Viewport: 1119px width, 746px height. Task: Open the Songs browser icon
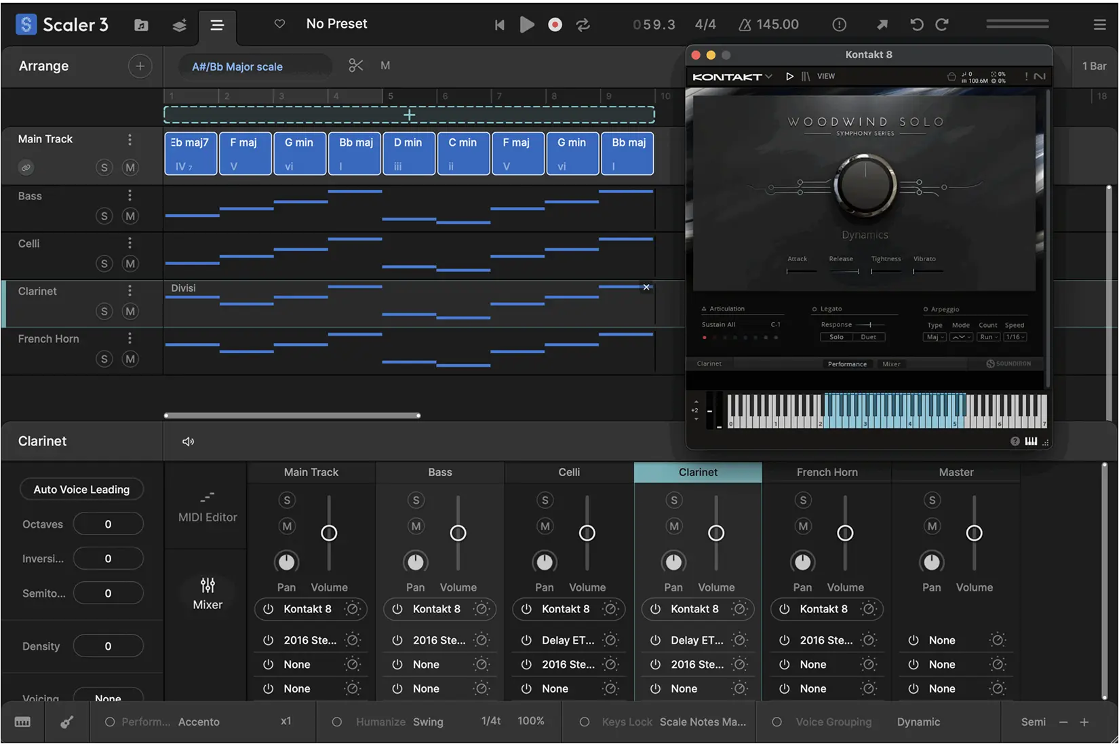click(x=140, y=24)
